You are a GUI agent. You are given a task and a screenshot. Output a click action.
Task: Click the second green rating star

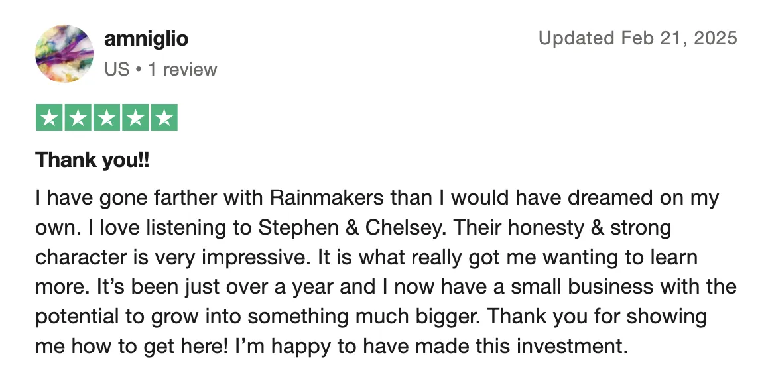(78, 117)
